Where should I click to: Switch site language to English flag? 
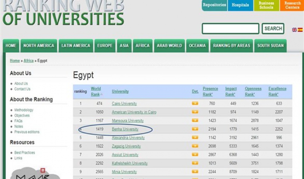click(x=294, y=30)
